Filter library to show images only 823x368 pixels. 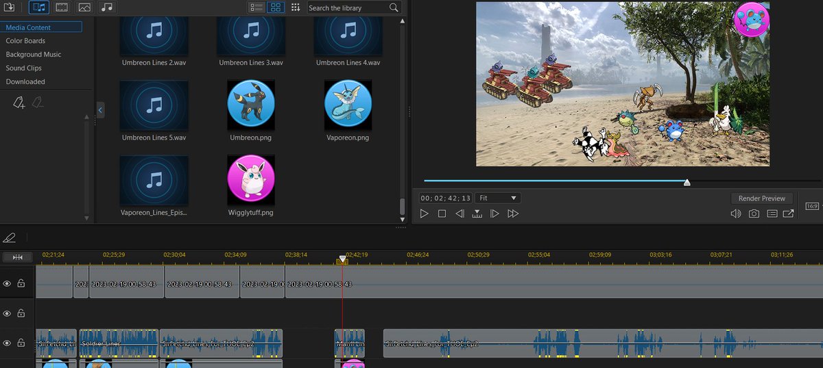tap(84, 8)
